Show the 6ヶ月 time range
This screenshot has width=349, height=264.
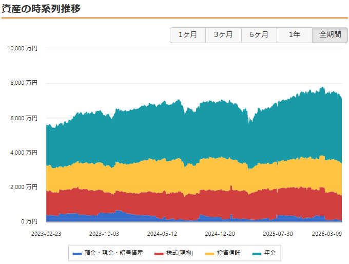[x=259, y=35]
